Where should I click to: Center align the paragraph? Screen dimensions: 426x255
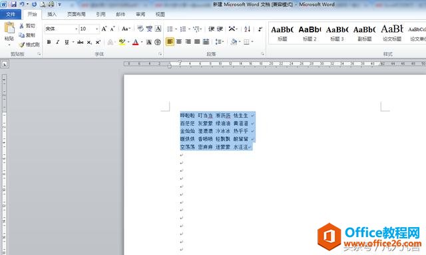pos(179,42)
